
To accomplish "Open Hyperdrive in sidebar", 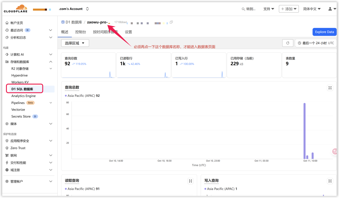I will pos(19,76).
